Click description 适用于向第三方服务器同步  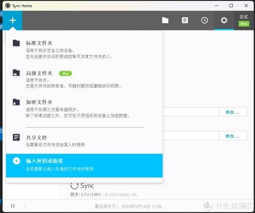coord(52,110)
